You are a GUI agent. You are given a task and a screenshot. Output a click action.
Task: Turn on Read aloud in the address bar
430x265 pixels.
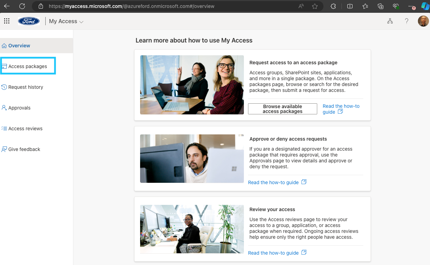coord(301,6)
